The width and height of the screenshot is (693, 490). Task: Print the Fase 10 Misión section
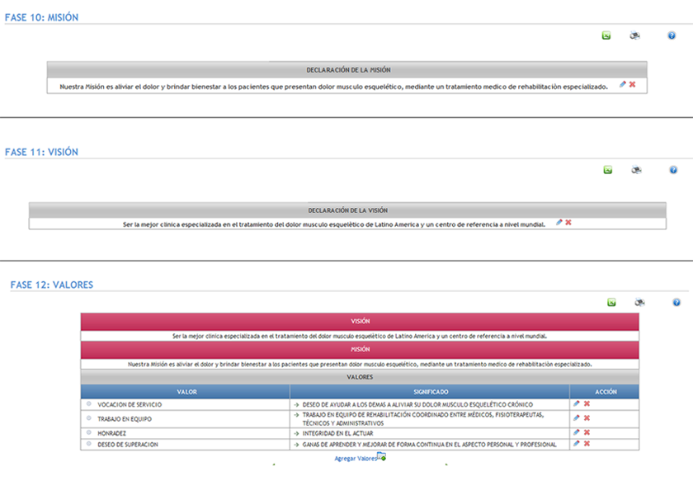coord(635,35)
